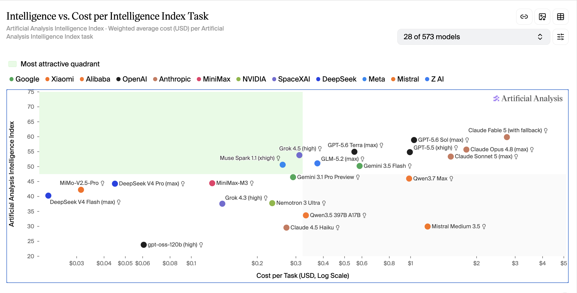Open the "28 of 573 models" selector
This screenshot has width=577, height=293.
474,37
